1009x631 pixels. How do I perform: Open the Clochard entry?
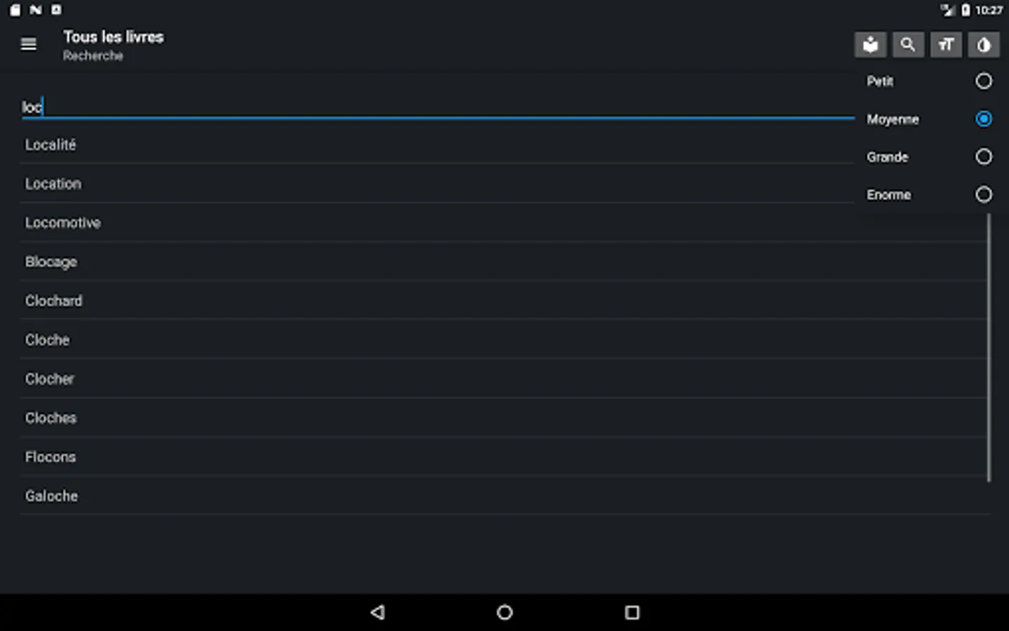[x=503, y=301]
